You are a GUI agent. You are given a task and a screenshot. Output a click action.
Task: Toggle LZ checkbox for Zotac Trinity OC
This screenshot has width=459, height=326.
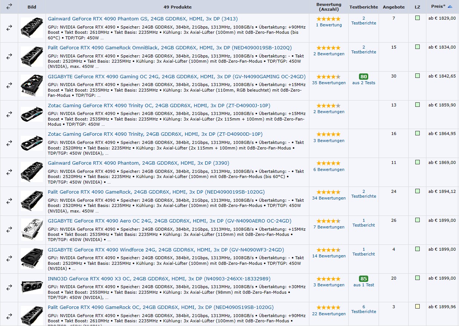pos(418,105)
